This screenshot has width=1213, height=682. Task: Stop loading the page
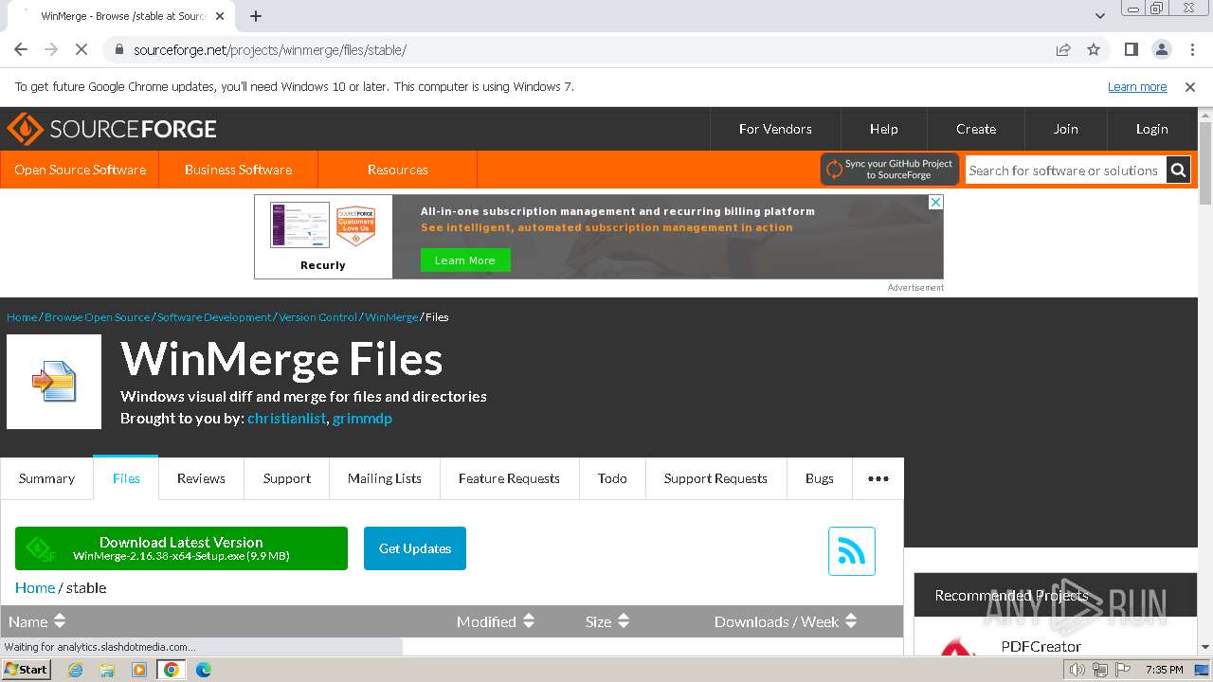click(81, 49)
